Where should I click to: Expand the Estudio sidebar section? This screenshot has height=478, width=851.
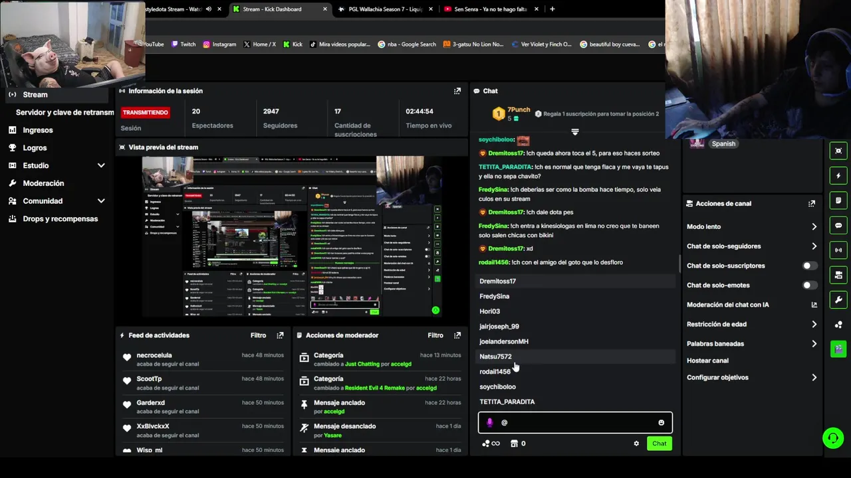pyautogui.click(x=101, y=165)
